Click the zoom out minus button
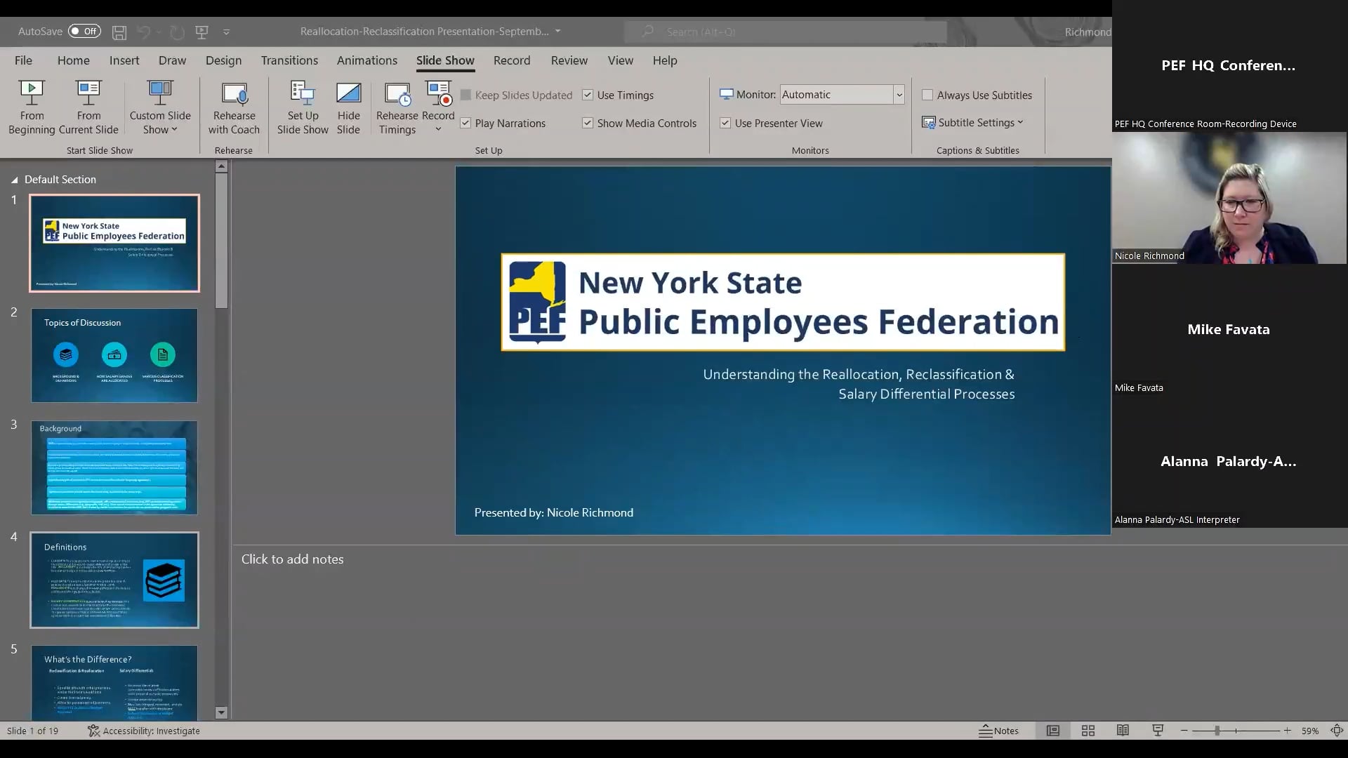This screenshot has height=758, width=1348. (1184, 731)
